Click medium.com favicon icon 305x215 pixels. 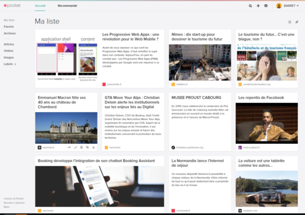[x=240, y=211]
